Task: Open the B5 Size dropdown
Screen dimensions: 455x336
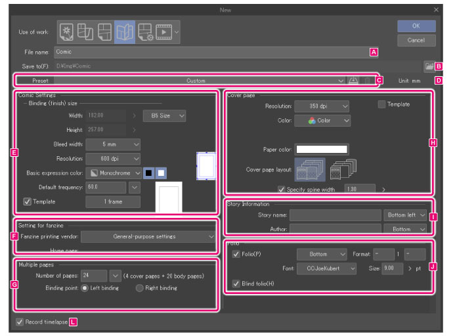Action: (x=164, y=115)
